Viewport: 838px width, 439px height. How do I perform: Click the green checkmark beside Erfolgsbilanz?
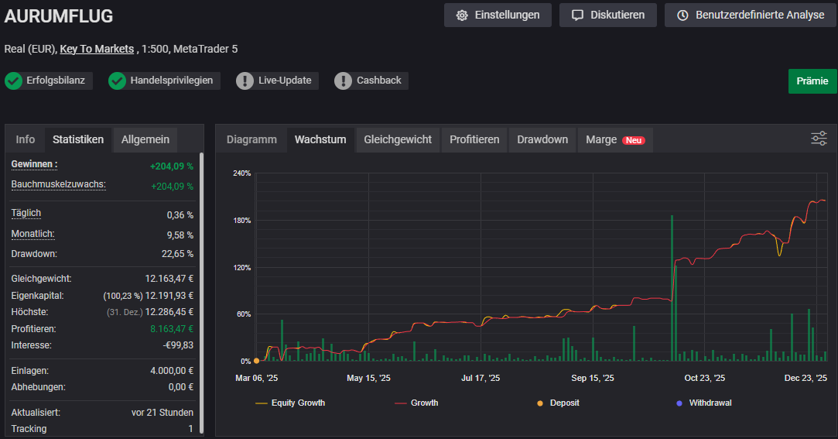click(x=13, y=81)
